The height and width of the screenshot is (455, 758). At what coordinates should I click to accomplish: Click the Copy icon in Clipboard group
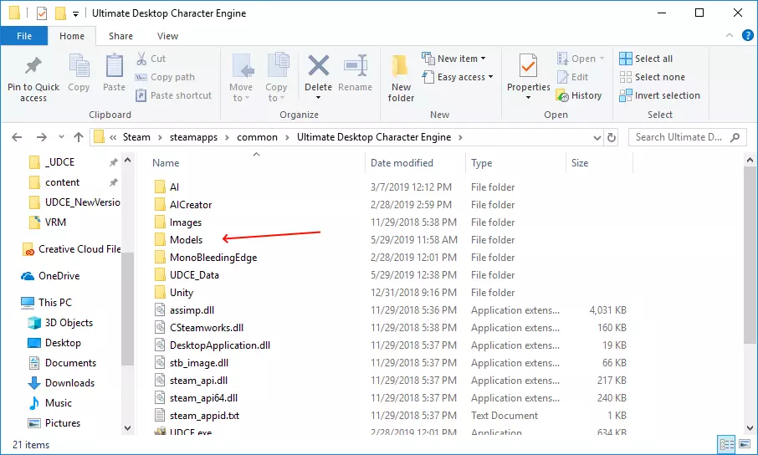point(79,66)
